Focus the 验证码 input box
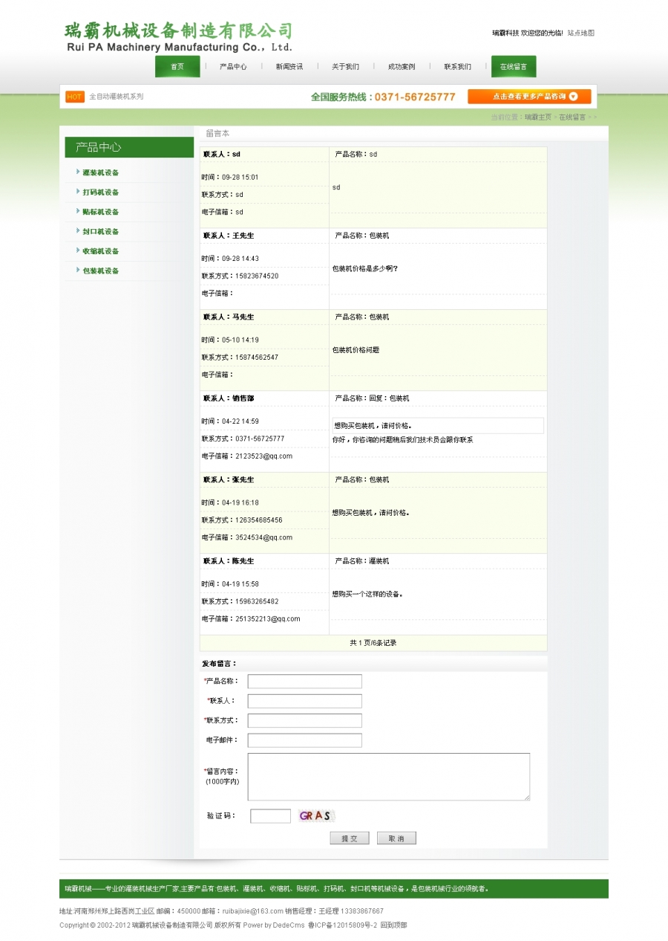Viewport: 668px width, 941px height. tap(270, 816)
